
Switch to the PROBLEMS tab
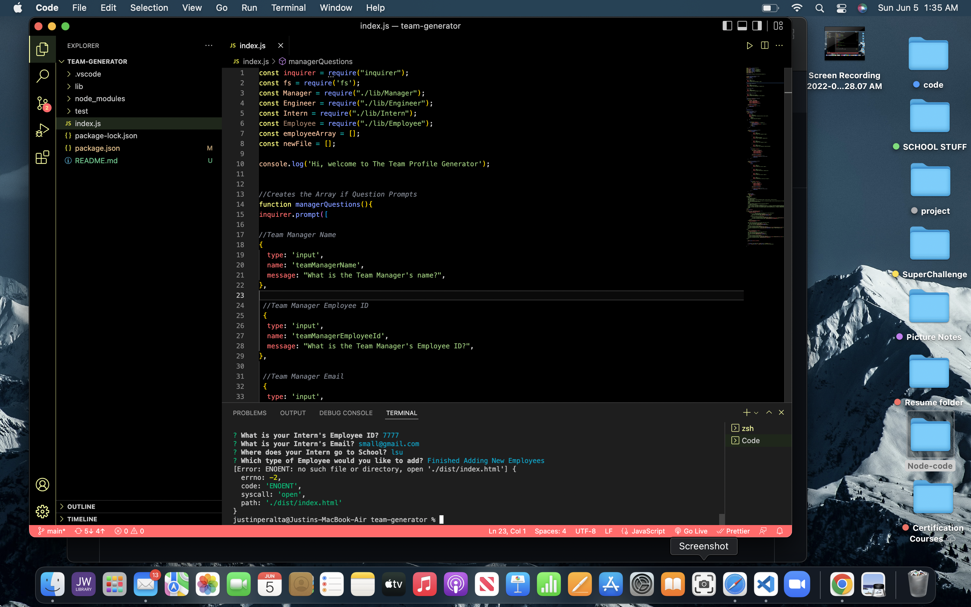click(x=249, y=413)
